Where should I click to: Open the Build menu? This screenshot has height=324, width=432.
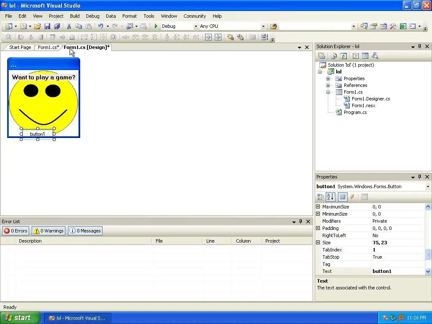[x=75, y=16]
